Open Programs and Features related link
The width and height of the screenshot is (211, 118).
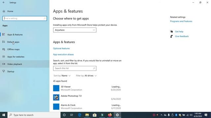click(181, 21)
